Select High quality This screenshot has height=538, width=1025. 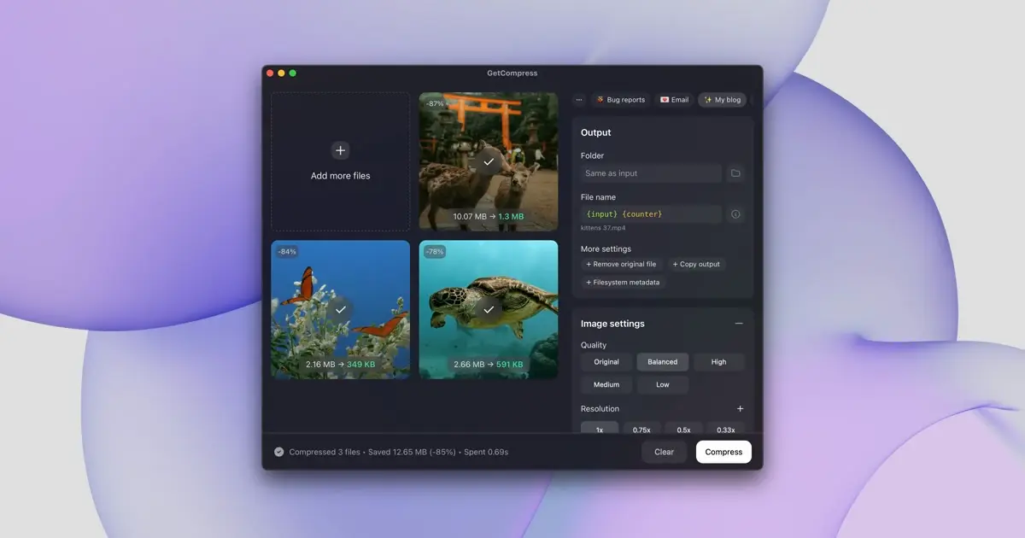(x=718, y=362)
